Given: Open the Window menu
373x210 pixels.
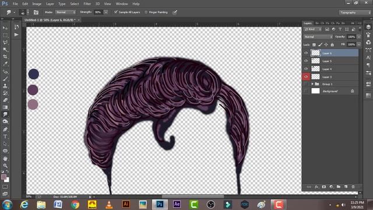Looking at the screenshot, I should (122, 4).
